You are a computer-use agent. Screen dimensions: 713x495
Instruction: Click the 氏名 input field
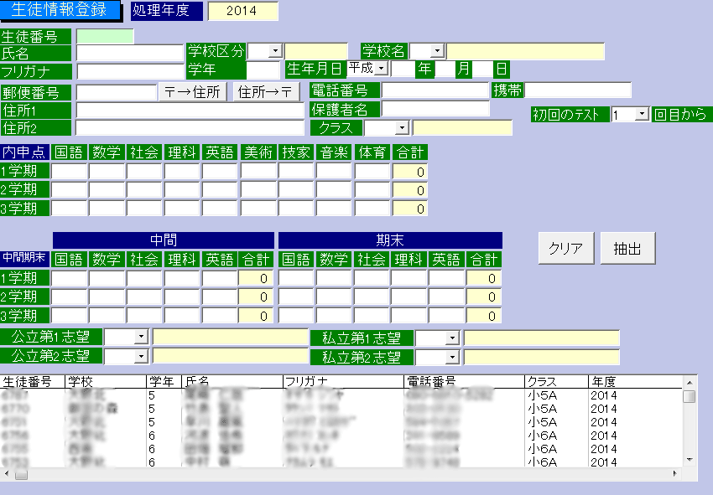coord(130,53)
